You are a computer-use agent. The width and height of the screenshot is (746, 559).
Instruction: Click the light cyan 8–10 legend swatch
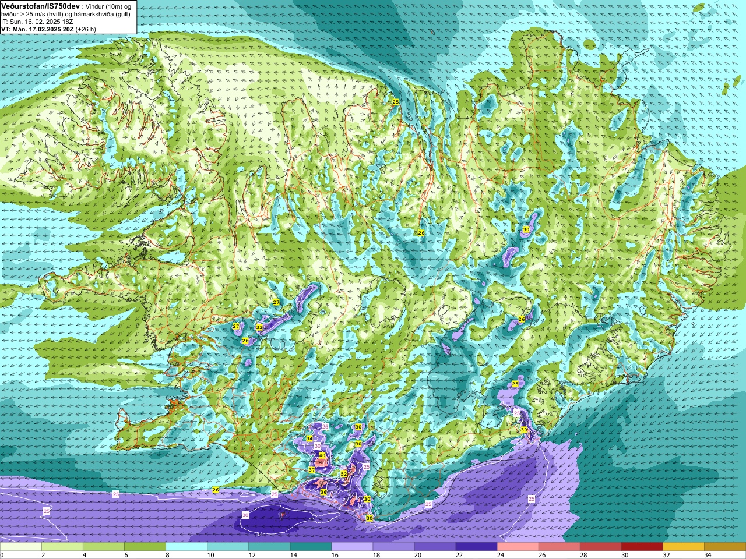tap(186, 547)
